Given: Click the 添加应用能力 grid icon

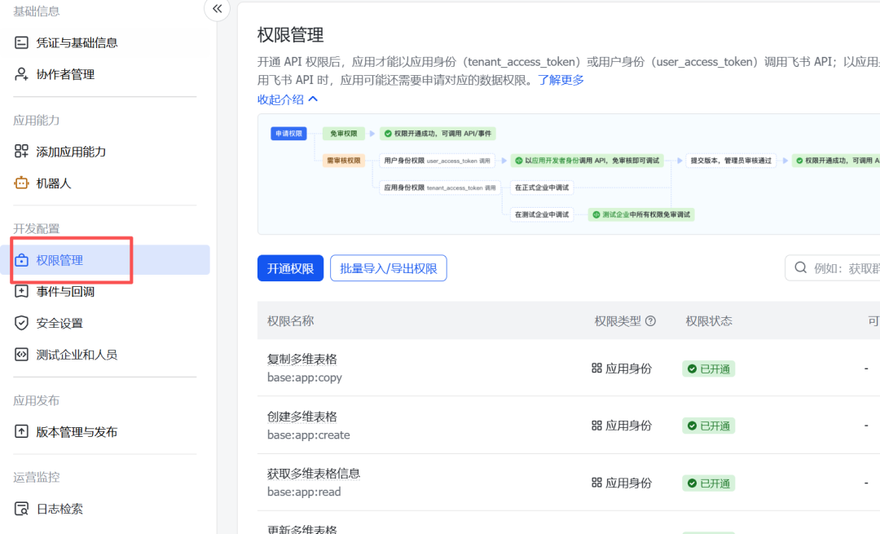Looking at the screenshot, I should click(22, 152).
